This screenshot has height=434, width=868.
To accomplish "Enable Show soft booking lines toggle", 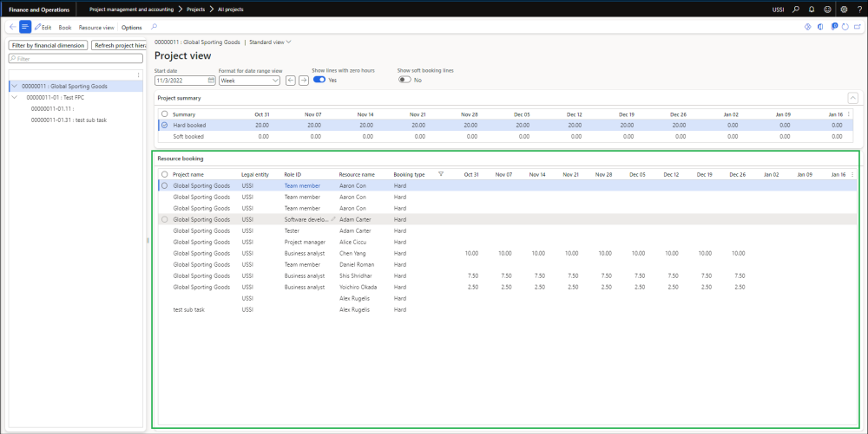I will point(404,80).
